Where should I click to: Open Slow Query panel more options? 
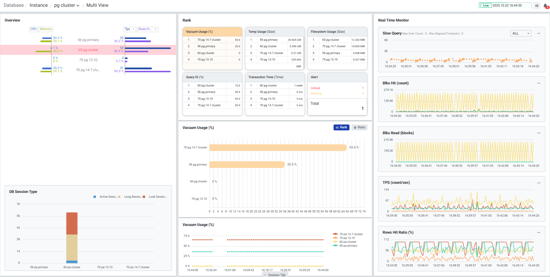pyautogui.click(x=539, y=33)
